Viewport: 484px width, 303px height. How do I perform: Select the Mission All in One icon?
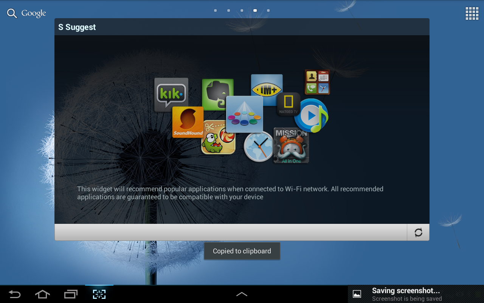[x=291, y=145]
